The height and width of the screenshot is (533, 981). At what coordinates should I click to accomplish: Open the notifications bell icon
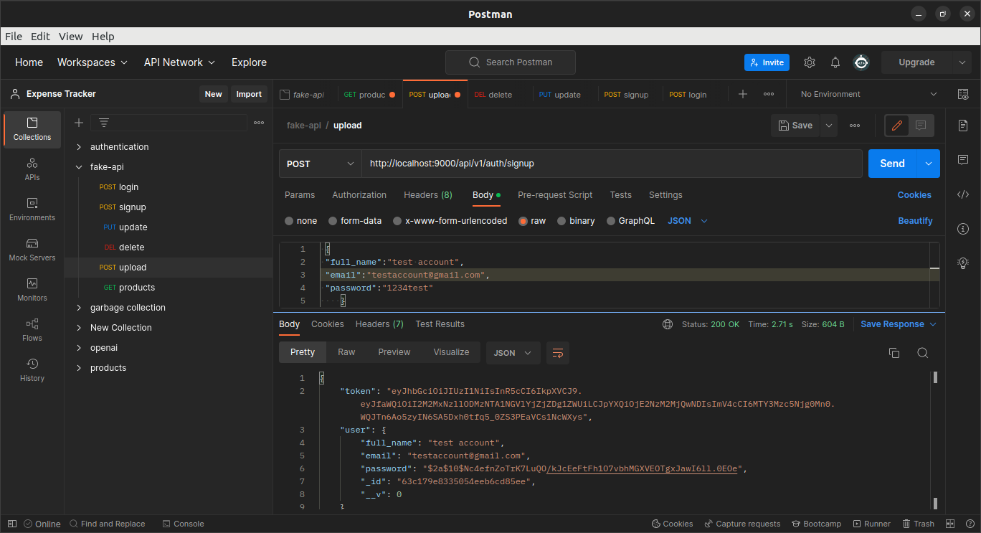click(x=835, y=62)
